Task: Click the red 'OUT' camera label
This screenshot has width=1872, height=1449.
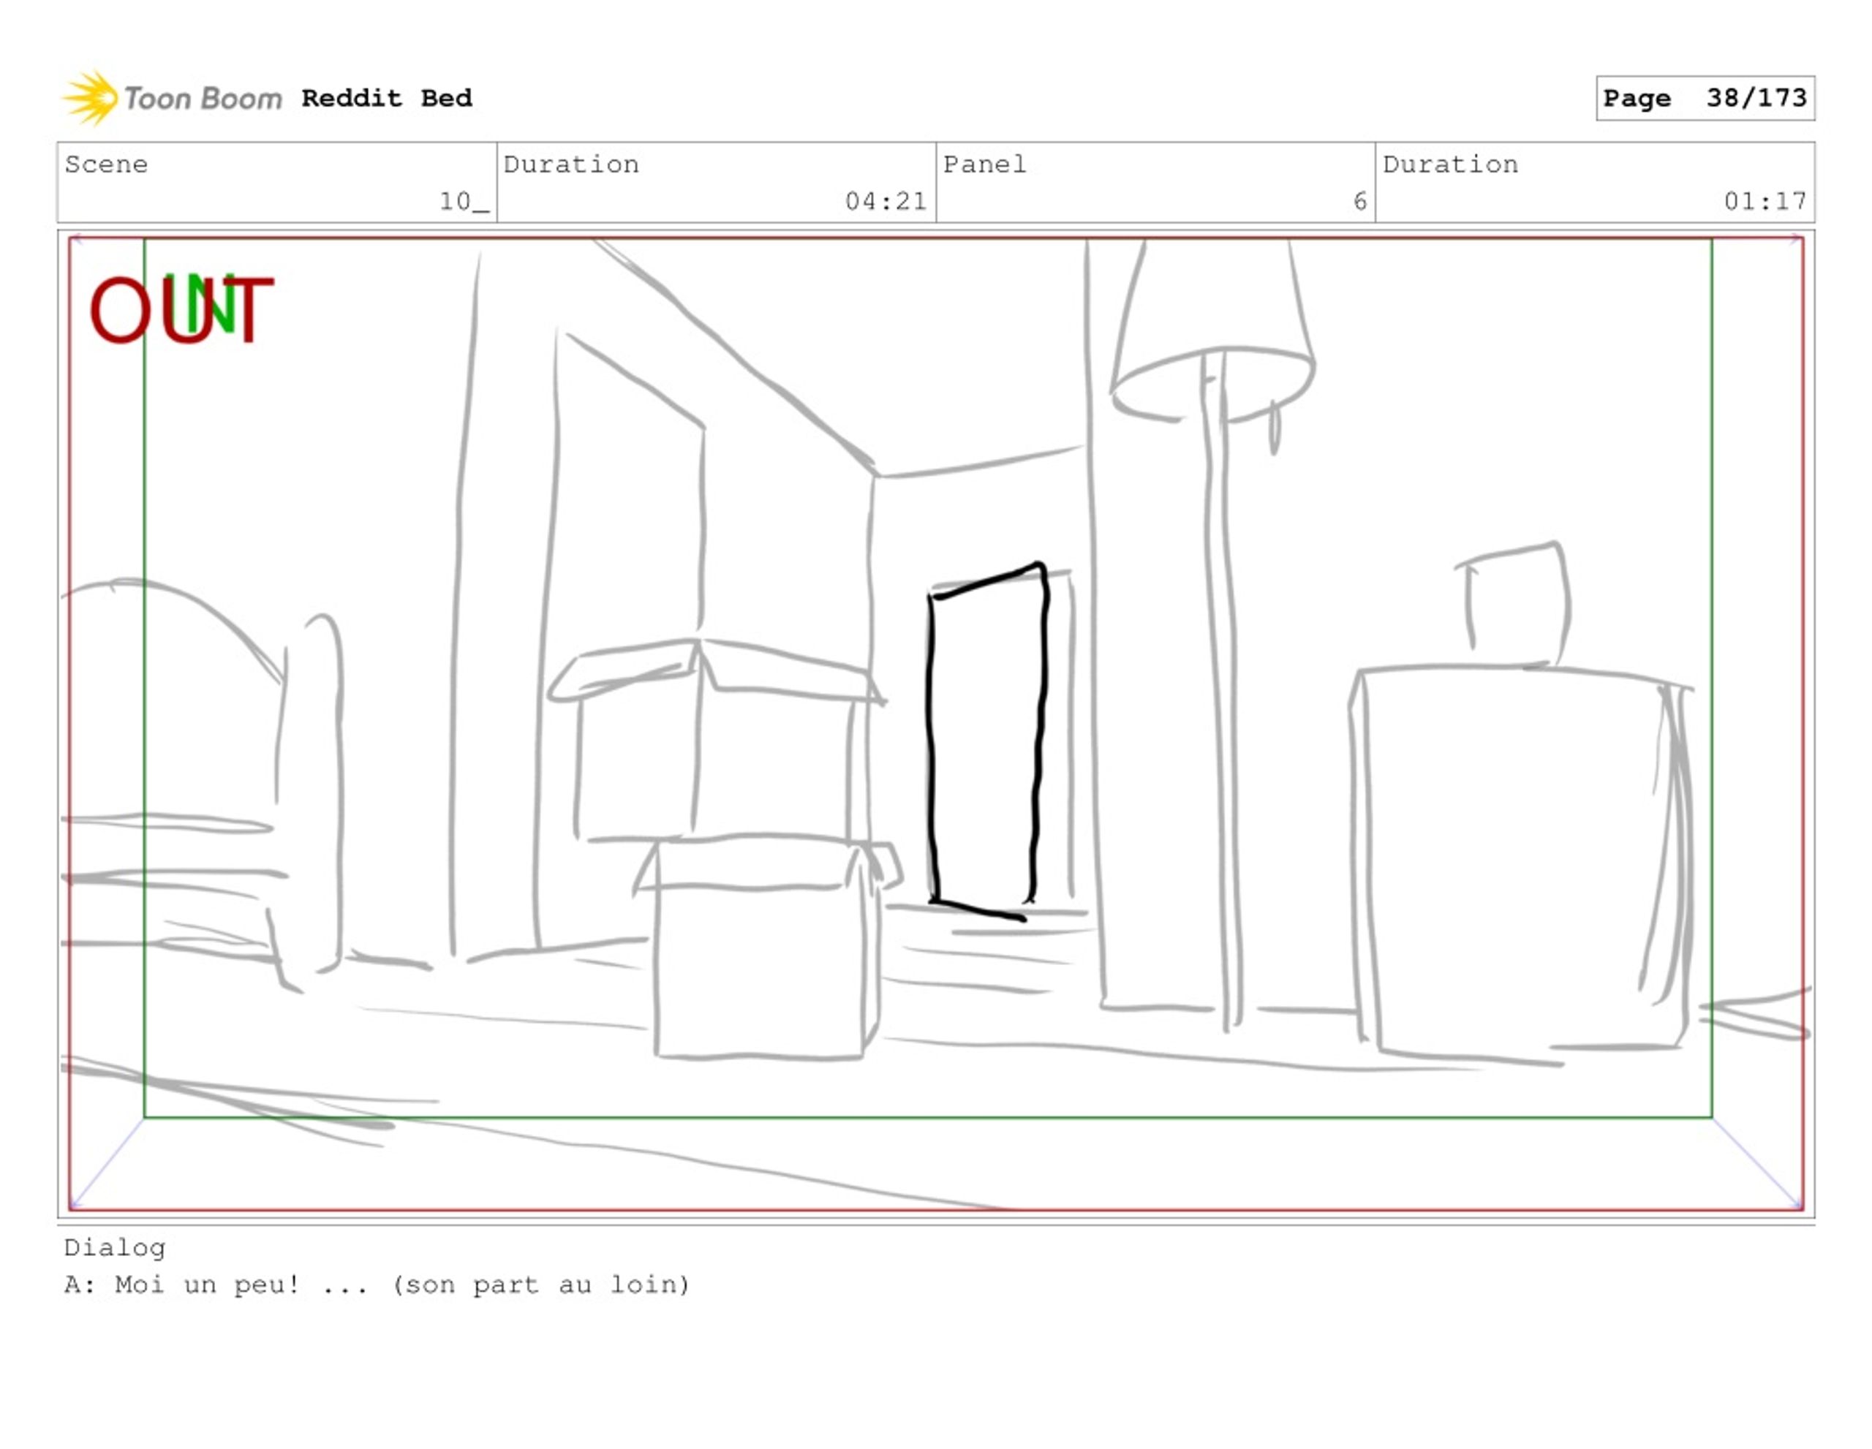Action: 181,309
